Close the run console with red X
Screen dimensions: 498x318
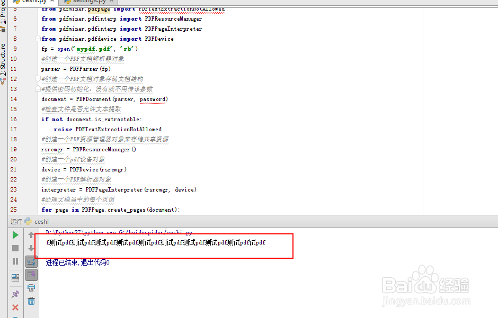point(15,307)
